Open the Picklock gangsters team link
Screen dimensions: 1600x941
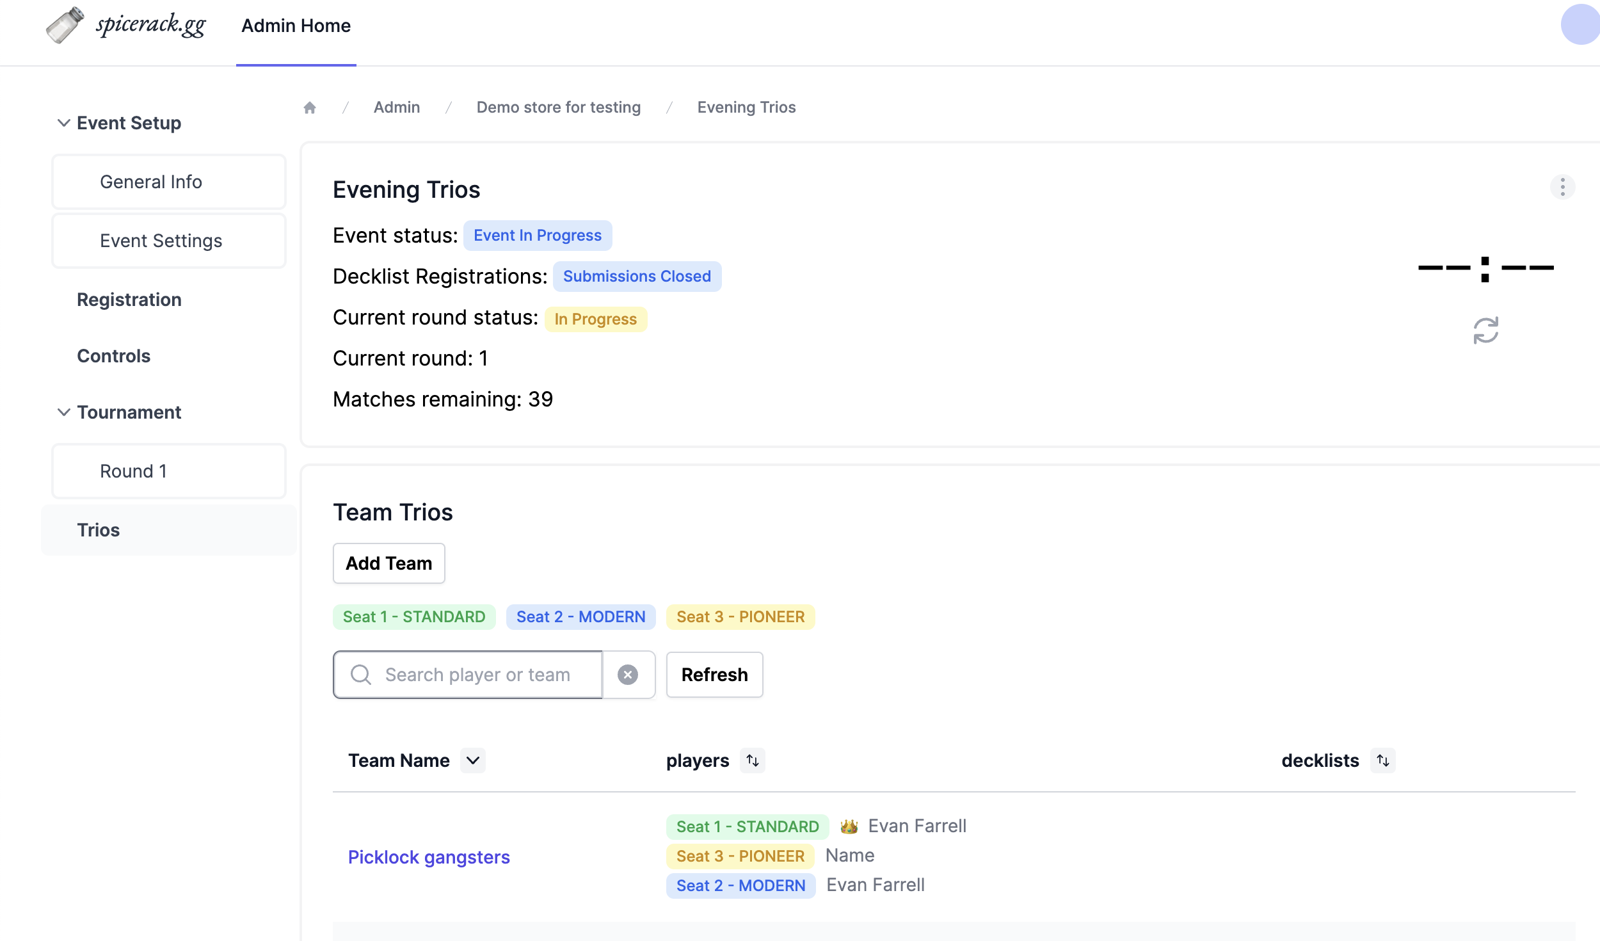429,857
